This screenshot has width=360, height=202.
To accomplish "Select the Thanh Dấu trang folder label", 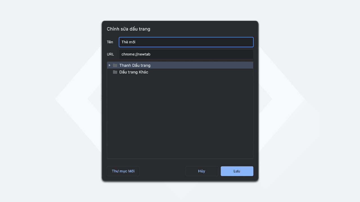I will click(135, 65).
